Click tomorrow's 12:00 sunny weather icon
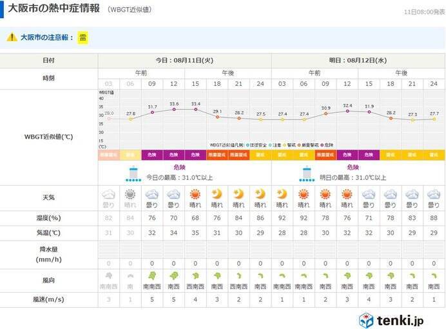 [x=347, y=194]
